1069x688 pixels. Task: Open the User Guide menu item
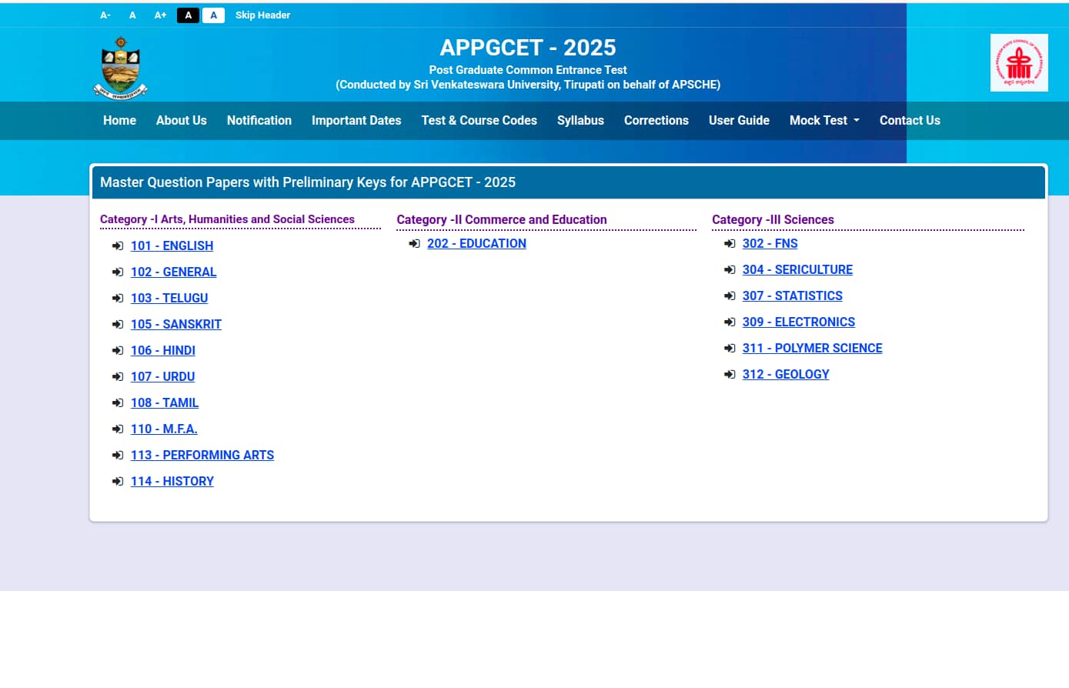[739, 121]
